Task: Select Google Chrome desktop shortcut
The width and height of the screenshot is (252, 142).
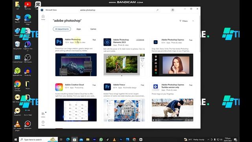Action: 17,86
